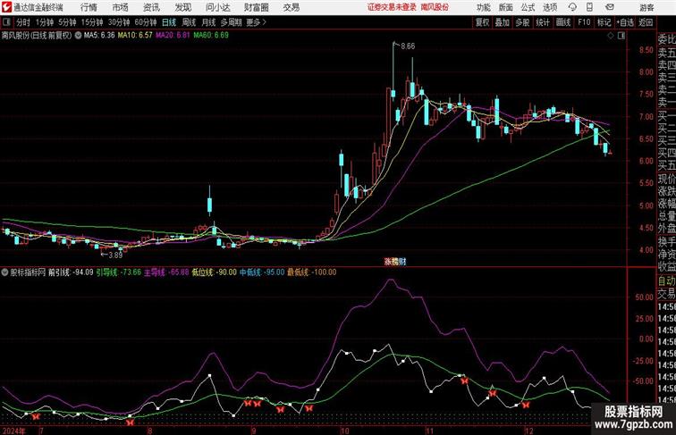Click the 3.89 low price annotation
This screenshot has width=676, height=435.
click(115, 255)
